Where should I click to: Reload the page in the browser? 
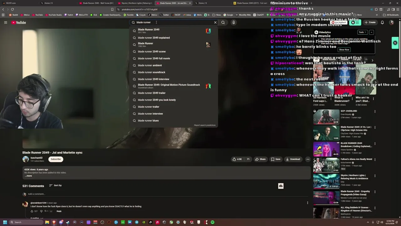tap(12, 9)
